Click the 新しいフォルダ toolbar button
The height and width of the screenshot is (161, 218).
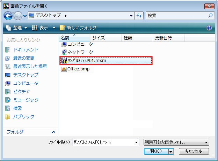[78, 28]
